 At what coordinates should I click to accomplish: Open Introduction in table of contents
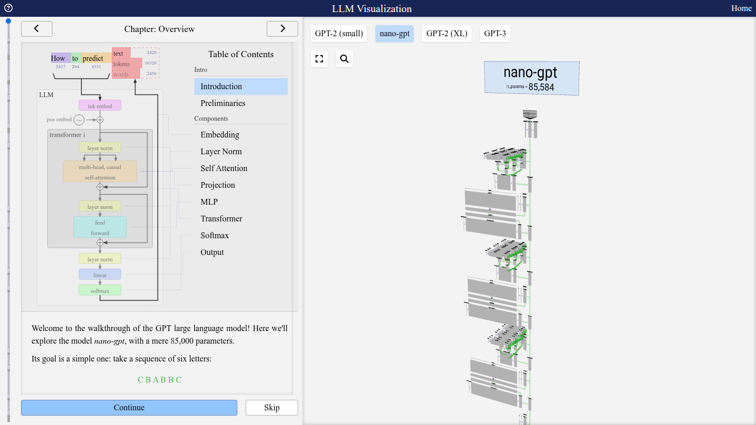point(241,87)
